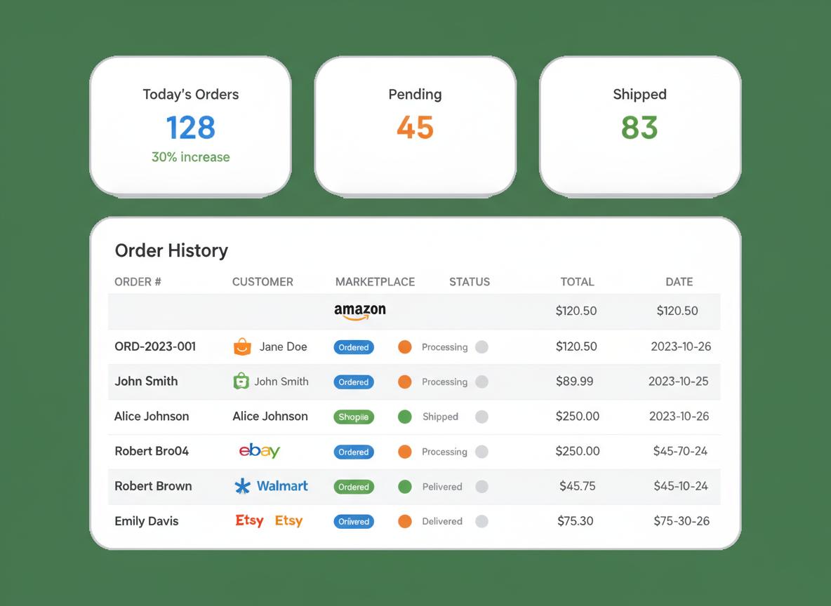Click the orange status dot in the John Smith row
Image resolution: width=831 pixels, height=606 pixels.
[x=405, y=382]
